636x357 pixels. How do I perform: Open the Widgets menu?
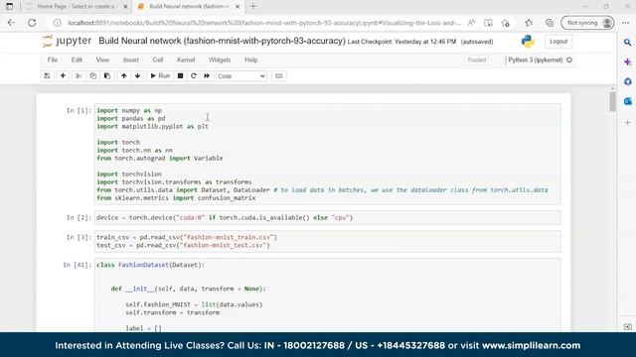click(x=220, y=59)
